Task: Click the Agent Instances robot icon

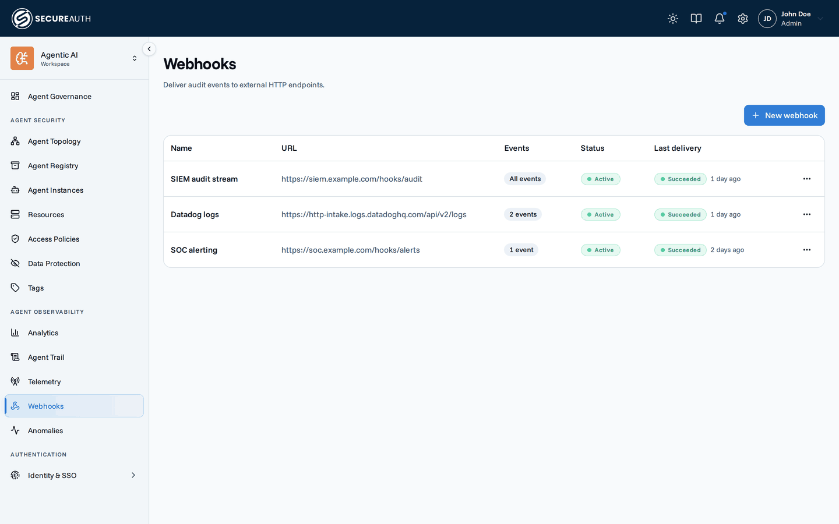Action: pyautogui.click(x=15, y=190)
